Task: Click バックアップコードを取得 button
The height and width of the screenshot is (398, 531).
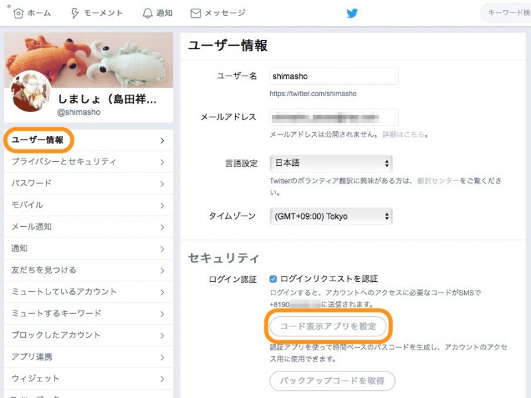Action: [x=331, y=381]
